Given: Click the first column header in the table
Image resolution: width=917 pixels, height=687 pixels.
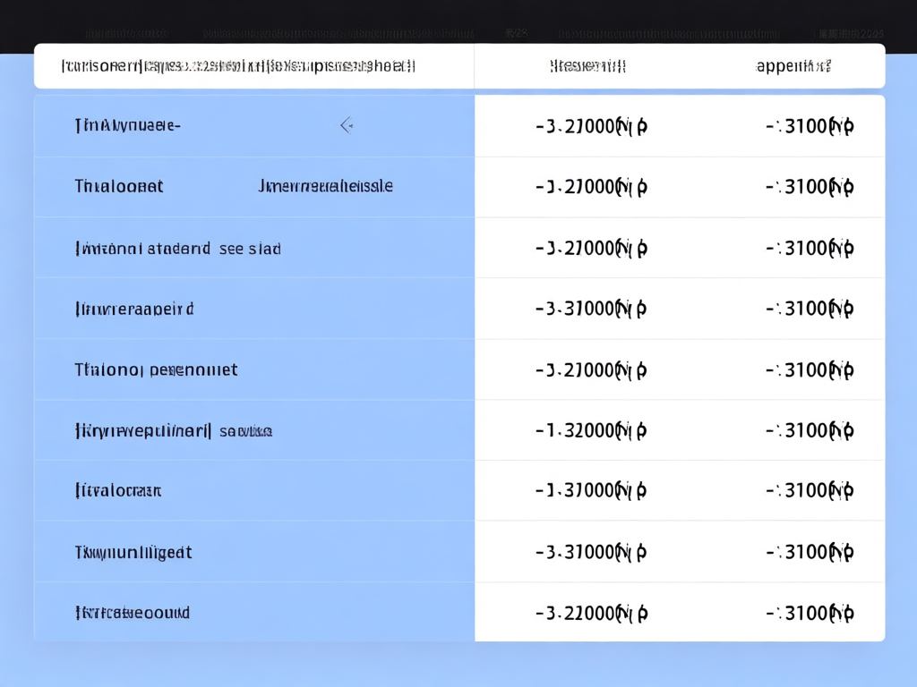Looking at the screenshot, I should tap(238, 66).
